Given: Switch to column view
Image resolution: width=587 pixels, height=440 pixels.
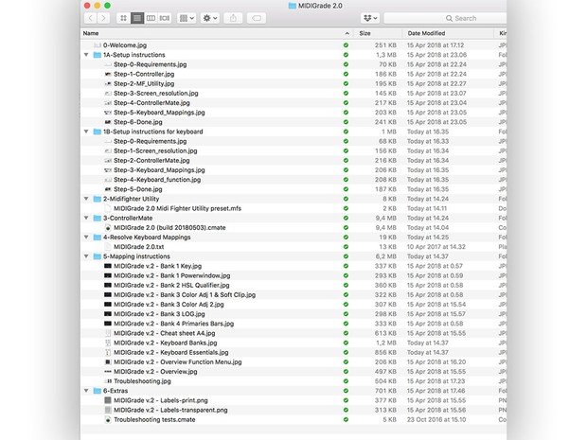Looking at the screenshot, I should click(x=151, y=18).
